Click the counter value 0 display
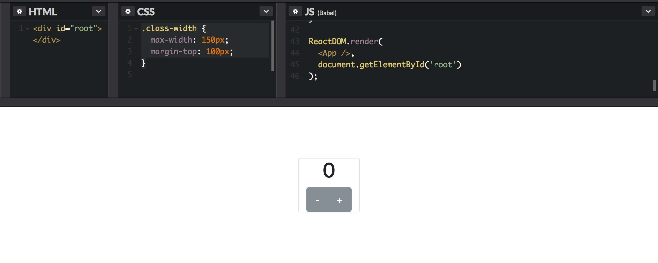Viewport: 658px width, 263px height. pyautogui.click(x=329, y=171)
